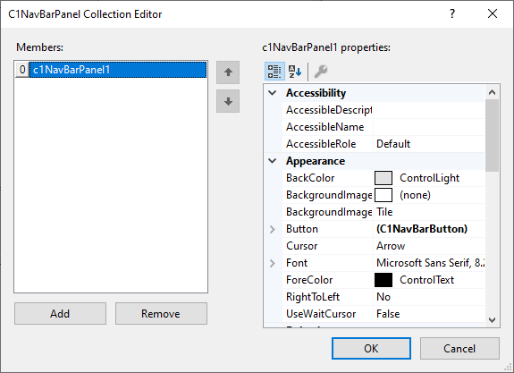Collapse the Appearance category
The width and height of the screenshot is (514, 373).
click(273, 161)
